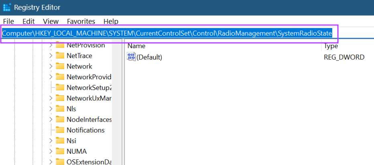This screenshot has width=374, height=165.
Task: Open the View menu
Action: [51, 21]
